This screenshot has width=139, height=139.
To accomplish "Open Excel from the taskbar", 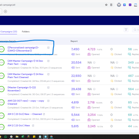I will (23, 137).
